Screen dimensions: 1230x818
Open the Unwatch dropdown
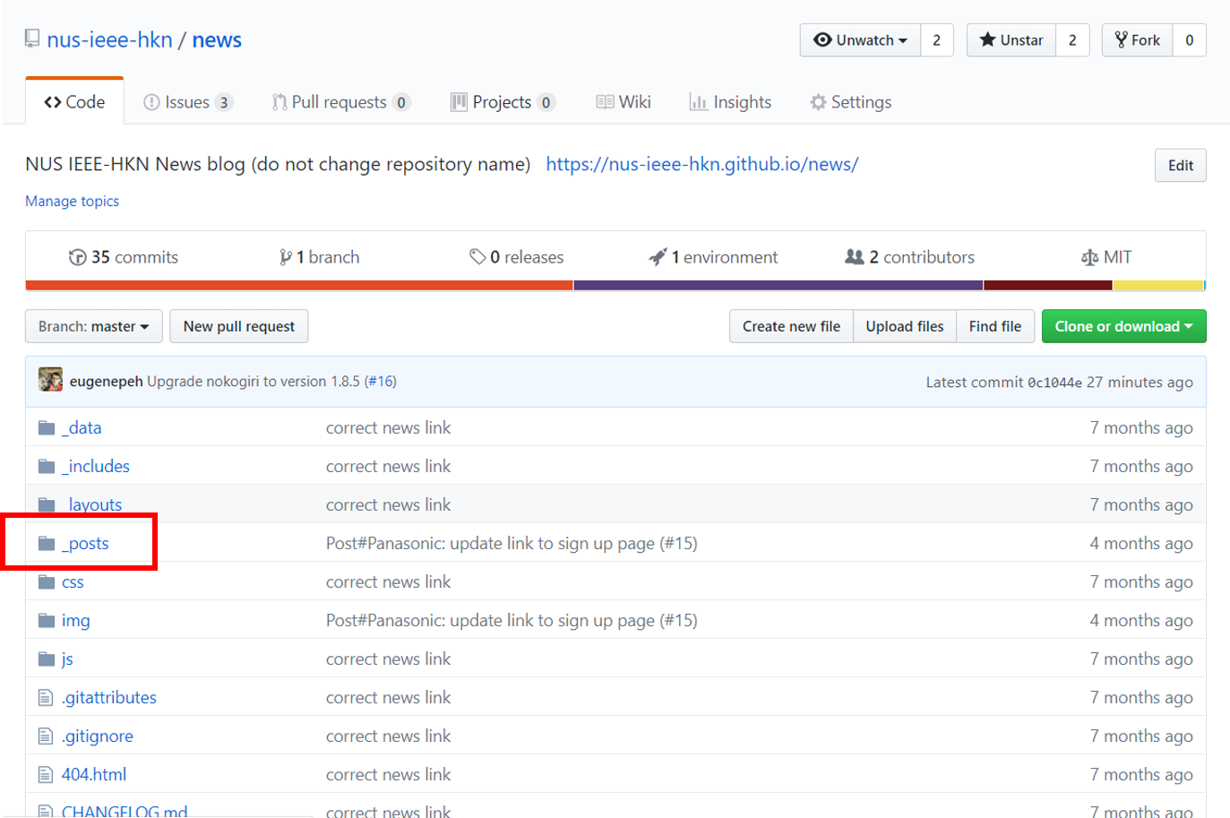tap(860, 40)
